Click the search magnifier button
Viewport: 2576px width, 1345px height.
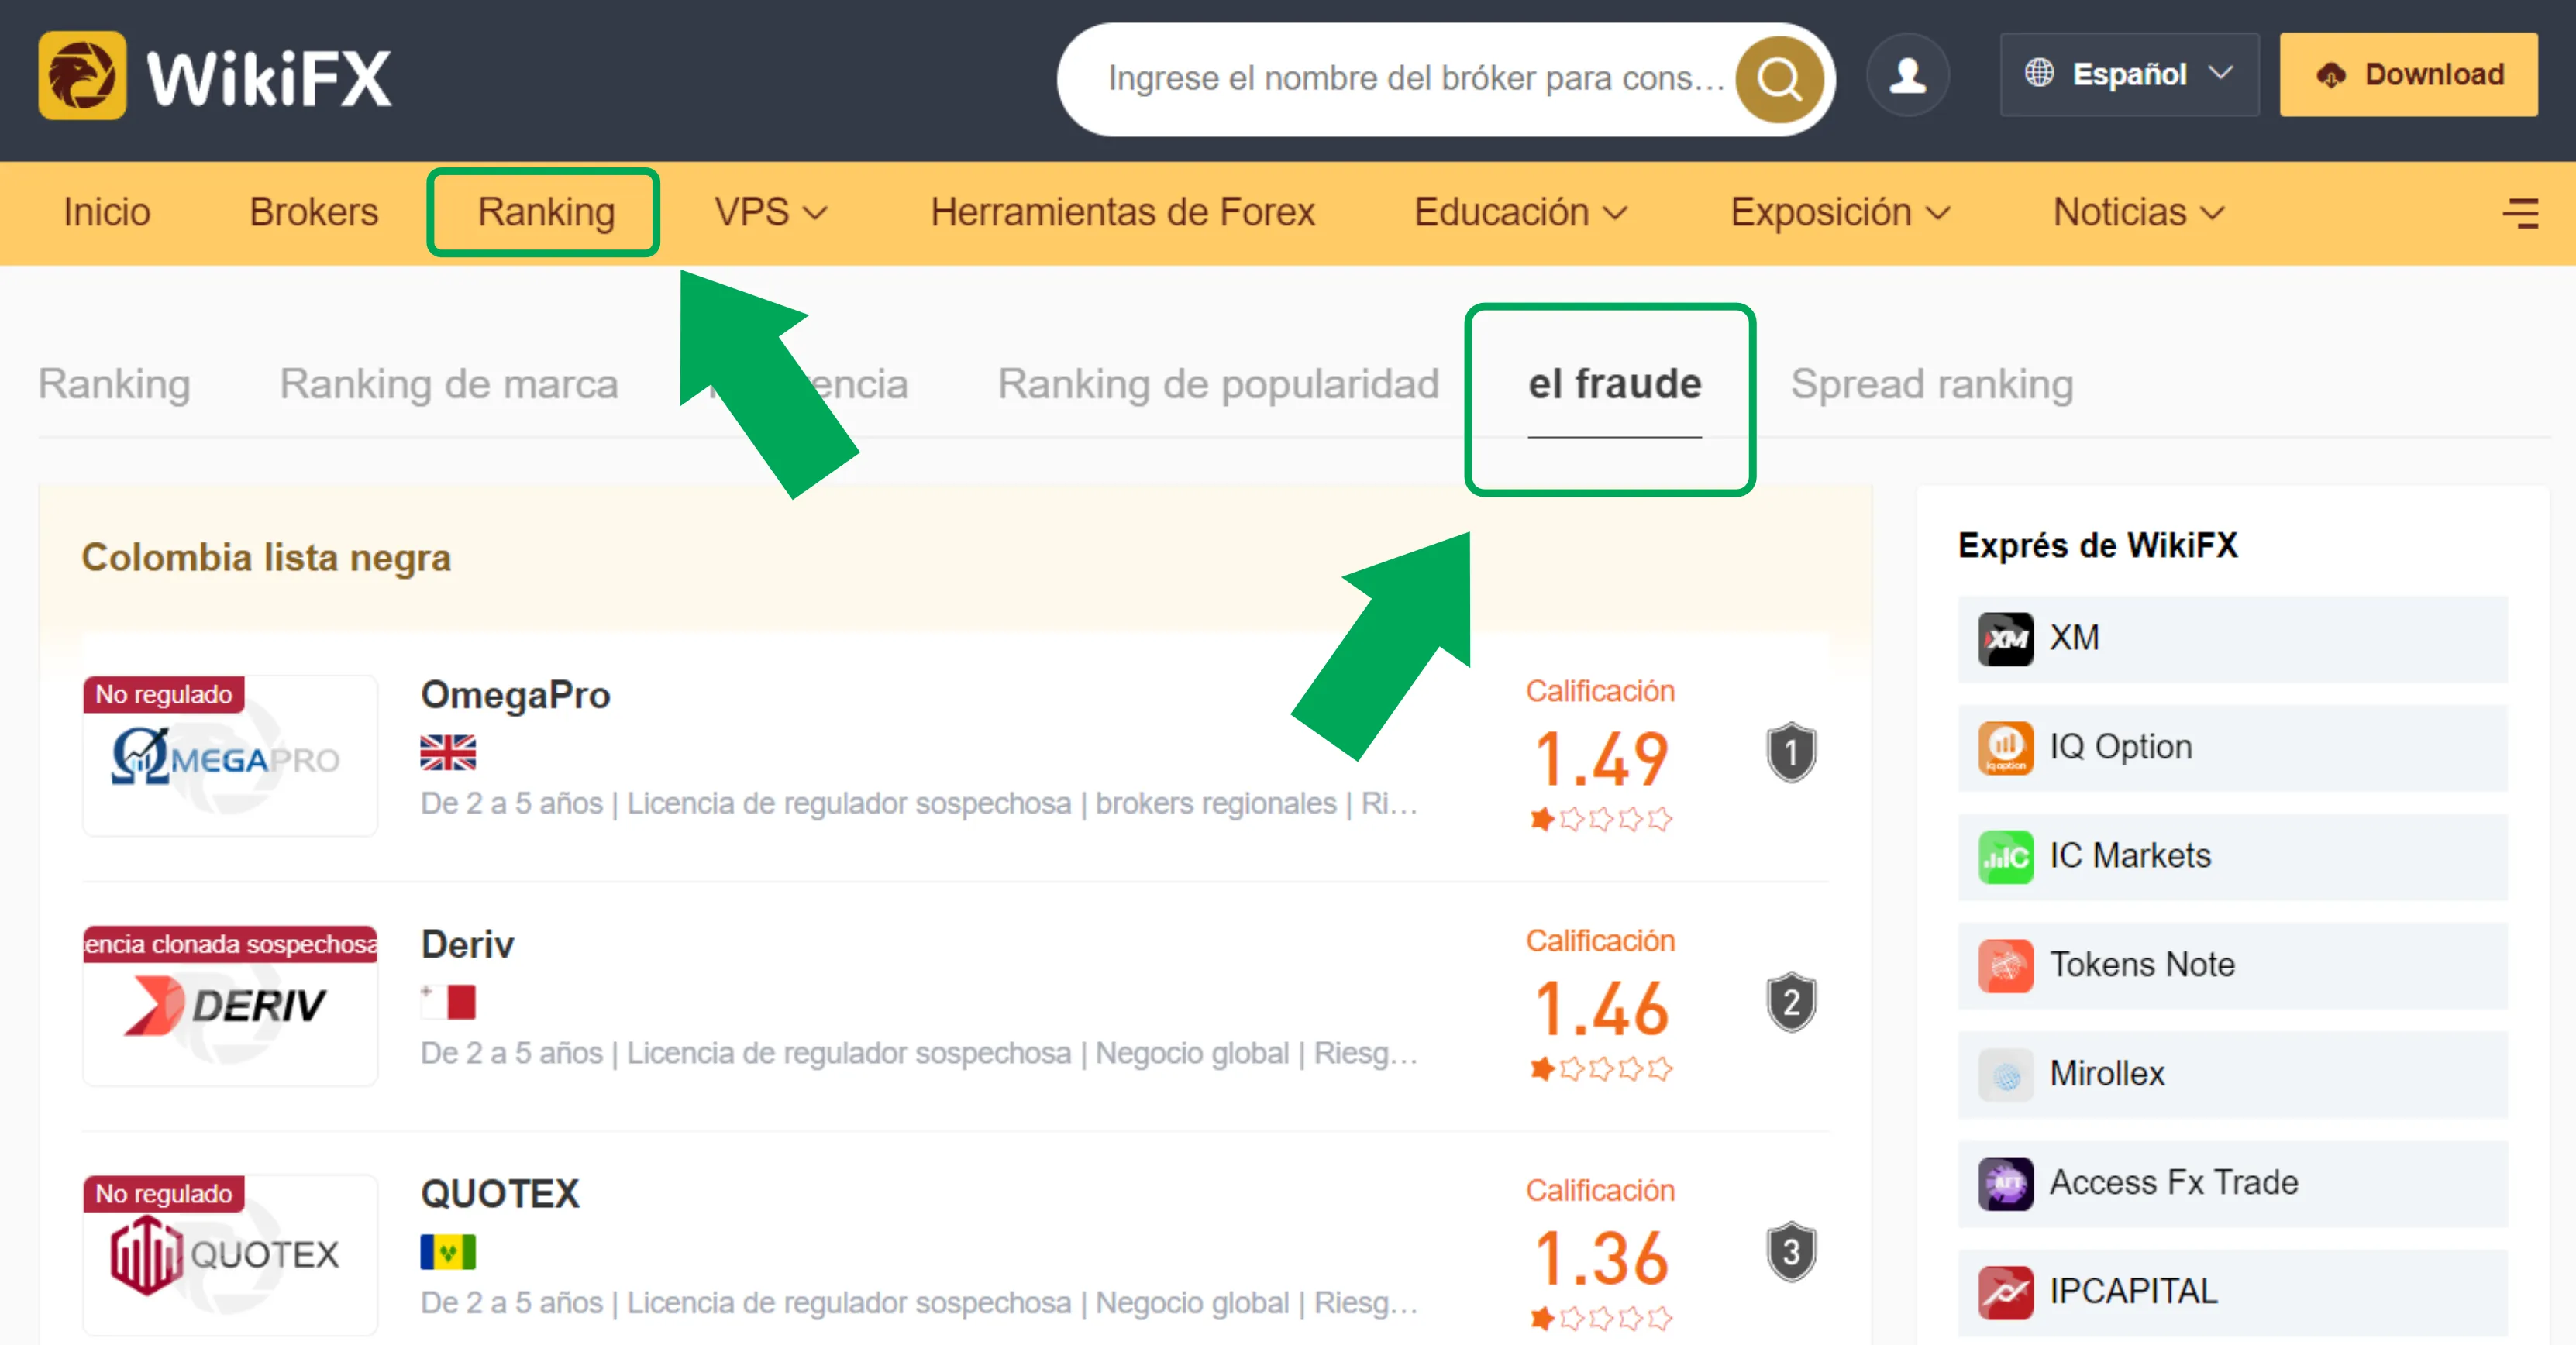(x=1779, y=79)
